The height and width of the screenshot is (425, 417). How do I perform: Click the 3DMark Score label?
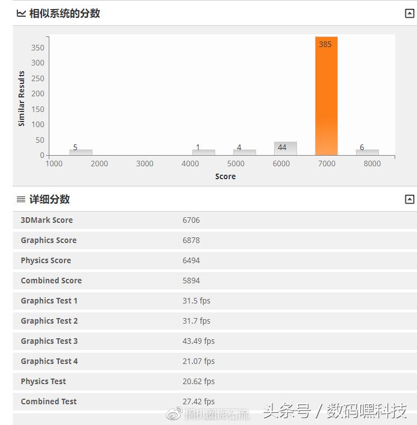(47, 220)
